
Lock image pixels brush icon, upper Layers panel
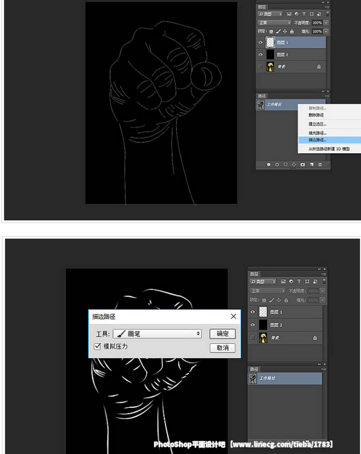[278, 31]
